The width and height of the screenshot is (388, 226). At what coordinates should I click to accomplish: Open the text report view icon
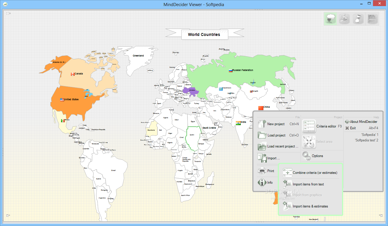(373, 19)
